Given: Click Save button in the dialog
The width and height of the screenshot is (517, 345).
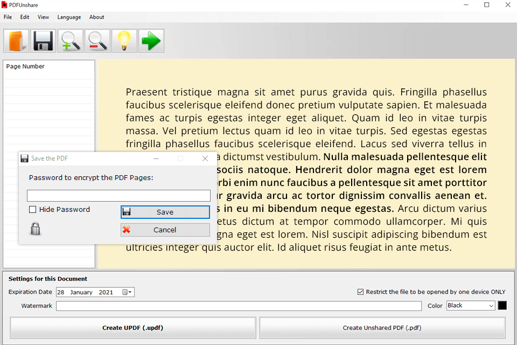Looking at the screenshot, I should coord(165,212).
